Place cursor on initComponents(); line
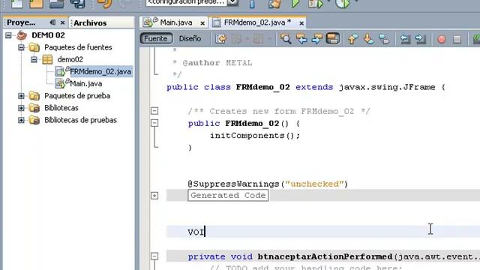Image resolution: width=480 pixels, height=270 pixels. coord(255,136)
